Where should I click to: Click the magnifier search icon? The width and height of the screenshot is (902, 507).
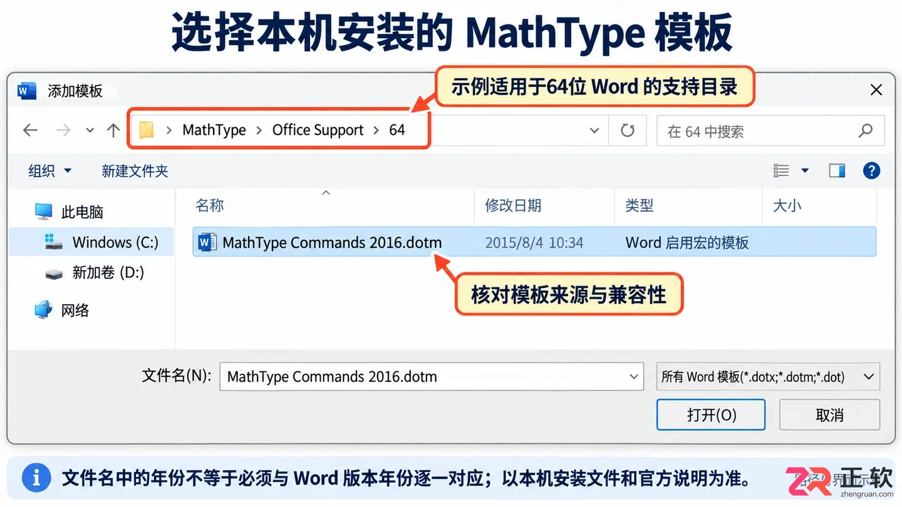[x=865, y=131]
